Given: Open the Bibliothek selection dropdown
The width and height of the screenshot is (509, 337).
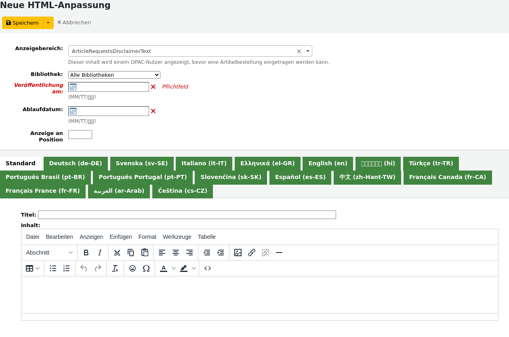Looking at the screenshot, I should click(114, 75).
